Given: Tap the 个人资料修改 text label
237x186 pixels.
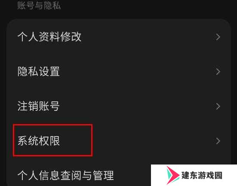Looking at the screenshot, I should [x=49, y=37].
